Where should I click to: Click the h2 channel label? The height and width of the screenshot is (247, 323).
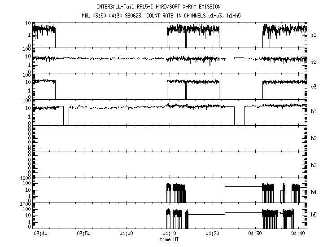[314, 138]
